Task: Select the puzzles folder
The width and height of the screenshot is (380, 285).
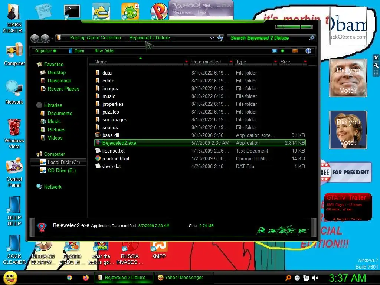Action: 200,112
